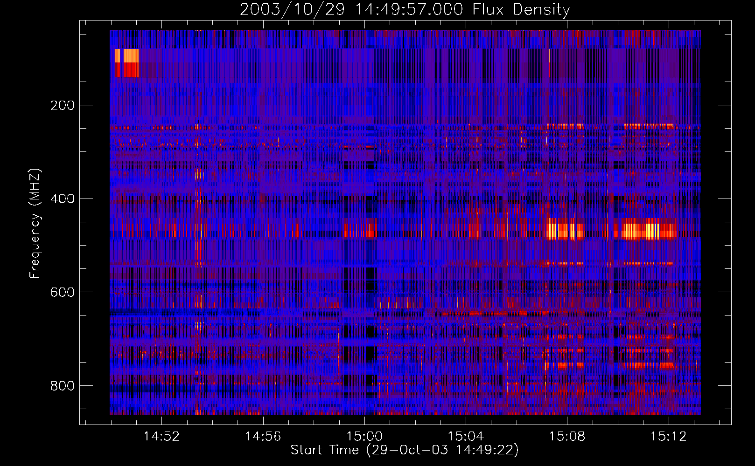
Task: Click the 200 frequency tick label
Action: [x=63, y=105]
